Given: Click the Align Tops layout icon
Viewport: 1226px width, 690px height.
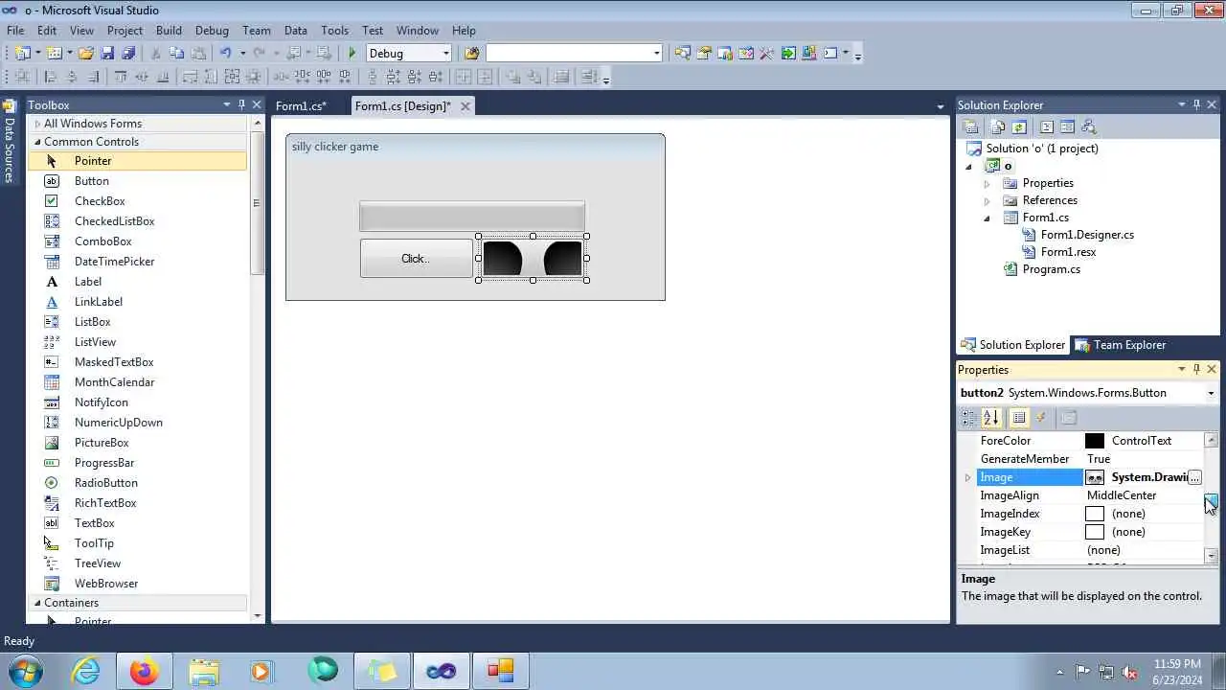Looking at the screenshot, I should coord(120,78).
